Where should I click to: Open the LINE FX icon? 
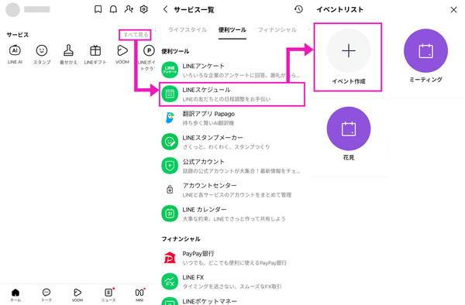click(x=170, y=281)
